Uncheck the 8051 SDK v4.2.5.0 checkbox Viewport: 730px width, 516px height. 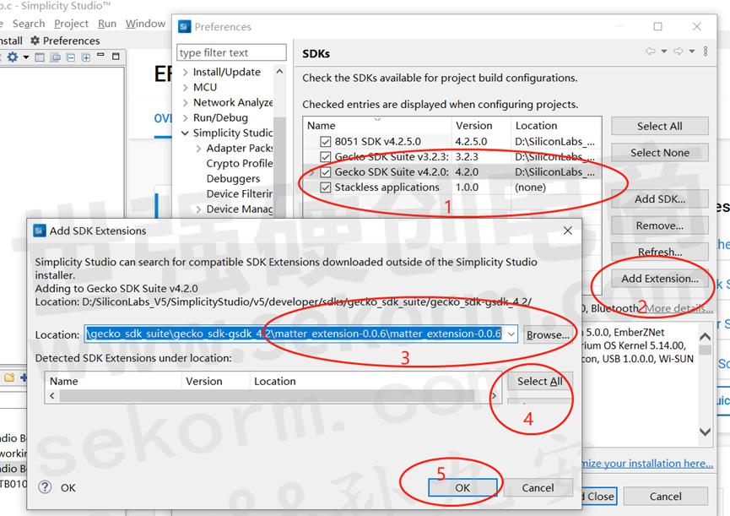[x=326, y=142]
